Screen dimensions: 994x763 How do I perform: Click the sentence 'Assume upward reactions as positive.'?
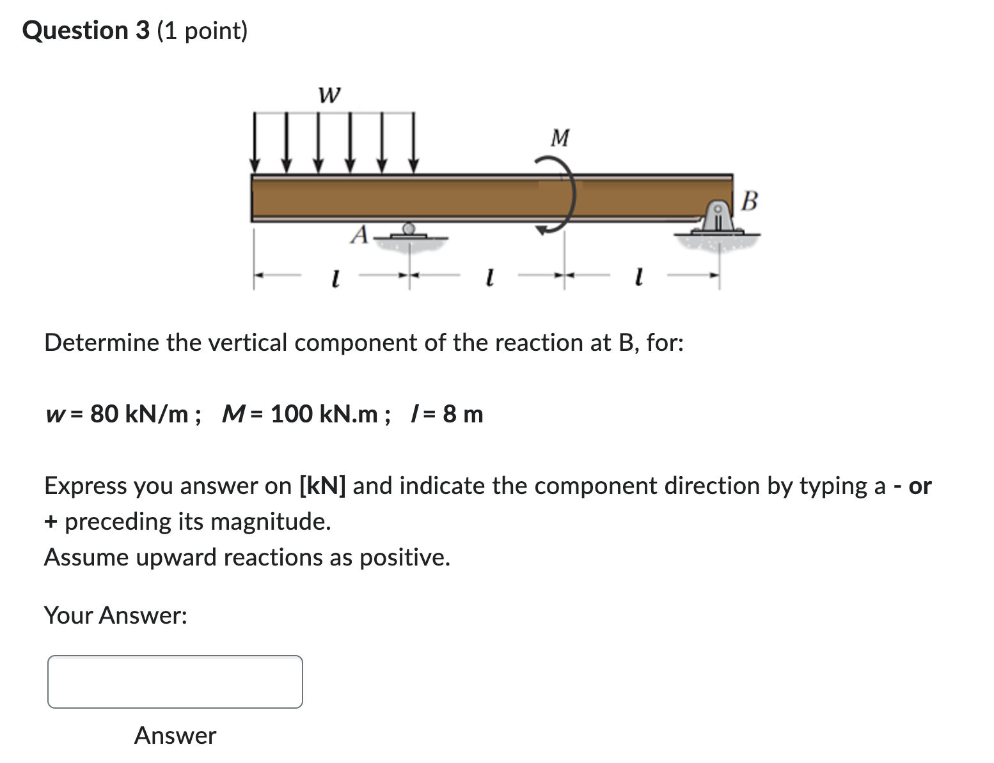pos(247,557)
